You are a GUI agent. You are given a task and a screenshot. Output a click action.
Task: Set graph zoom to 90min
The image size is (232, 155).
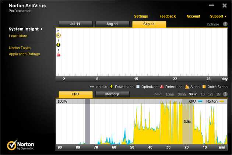[x=193, y=94]
